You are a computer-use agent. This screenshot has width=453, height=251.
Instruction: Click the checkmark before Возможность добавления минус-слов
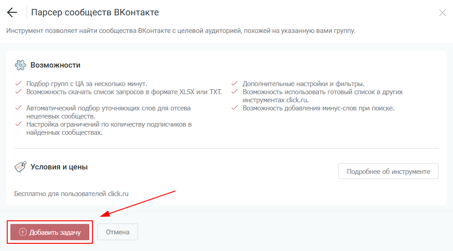pos(235,108)
